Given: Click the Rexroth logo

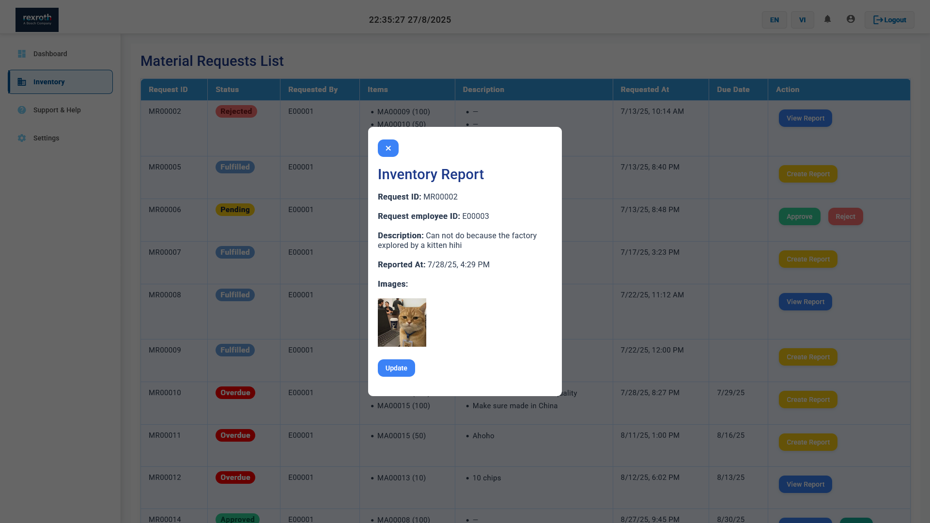Looking at the screenshot, I should (x=37, y=20).
